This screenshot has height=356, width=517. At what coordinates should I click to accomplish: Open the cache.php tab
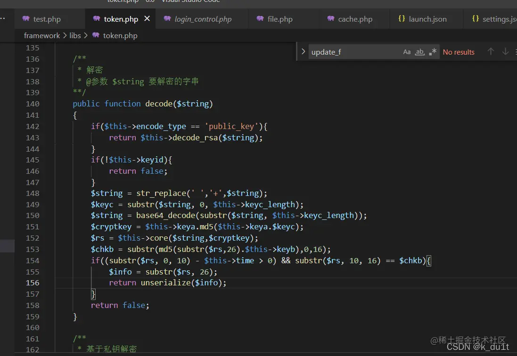(354, 19)
